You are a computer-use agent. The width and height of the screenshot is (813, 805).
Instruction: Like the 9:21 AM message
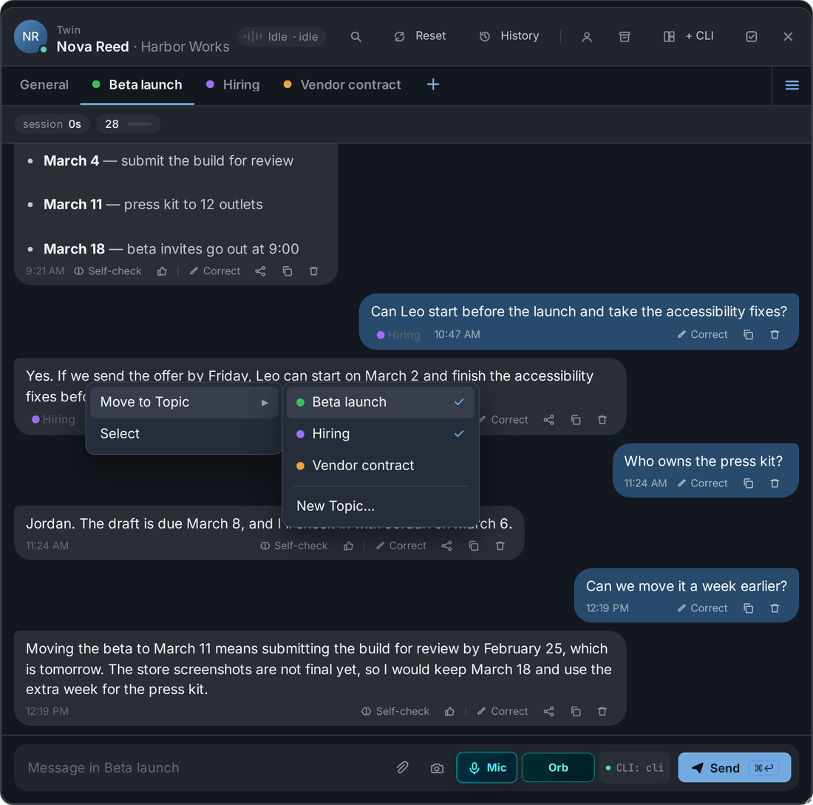click(x=162, y=271)
